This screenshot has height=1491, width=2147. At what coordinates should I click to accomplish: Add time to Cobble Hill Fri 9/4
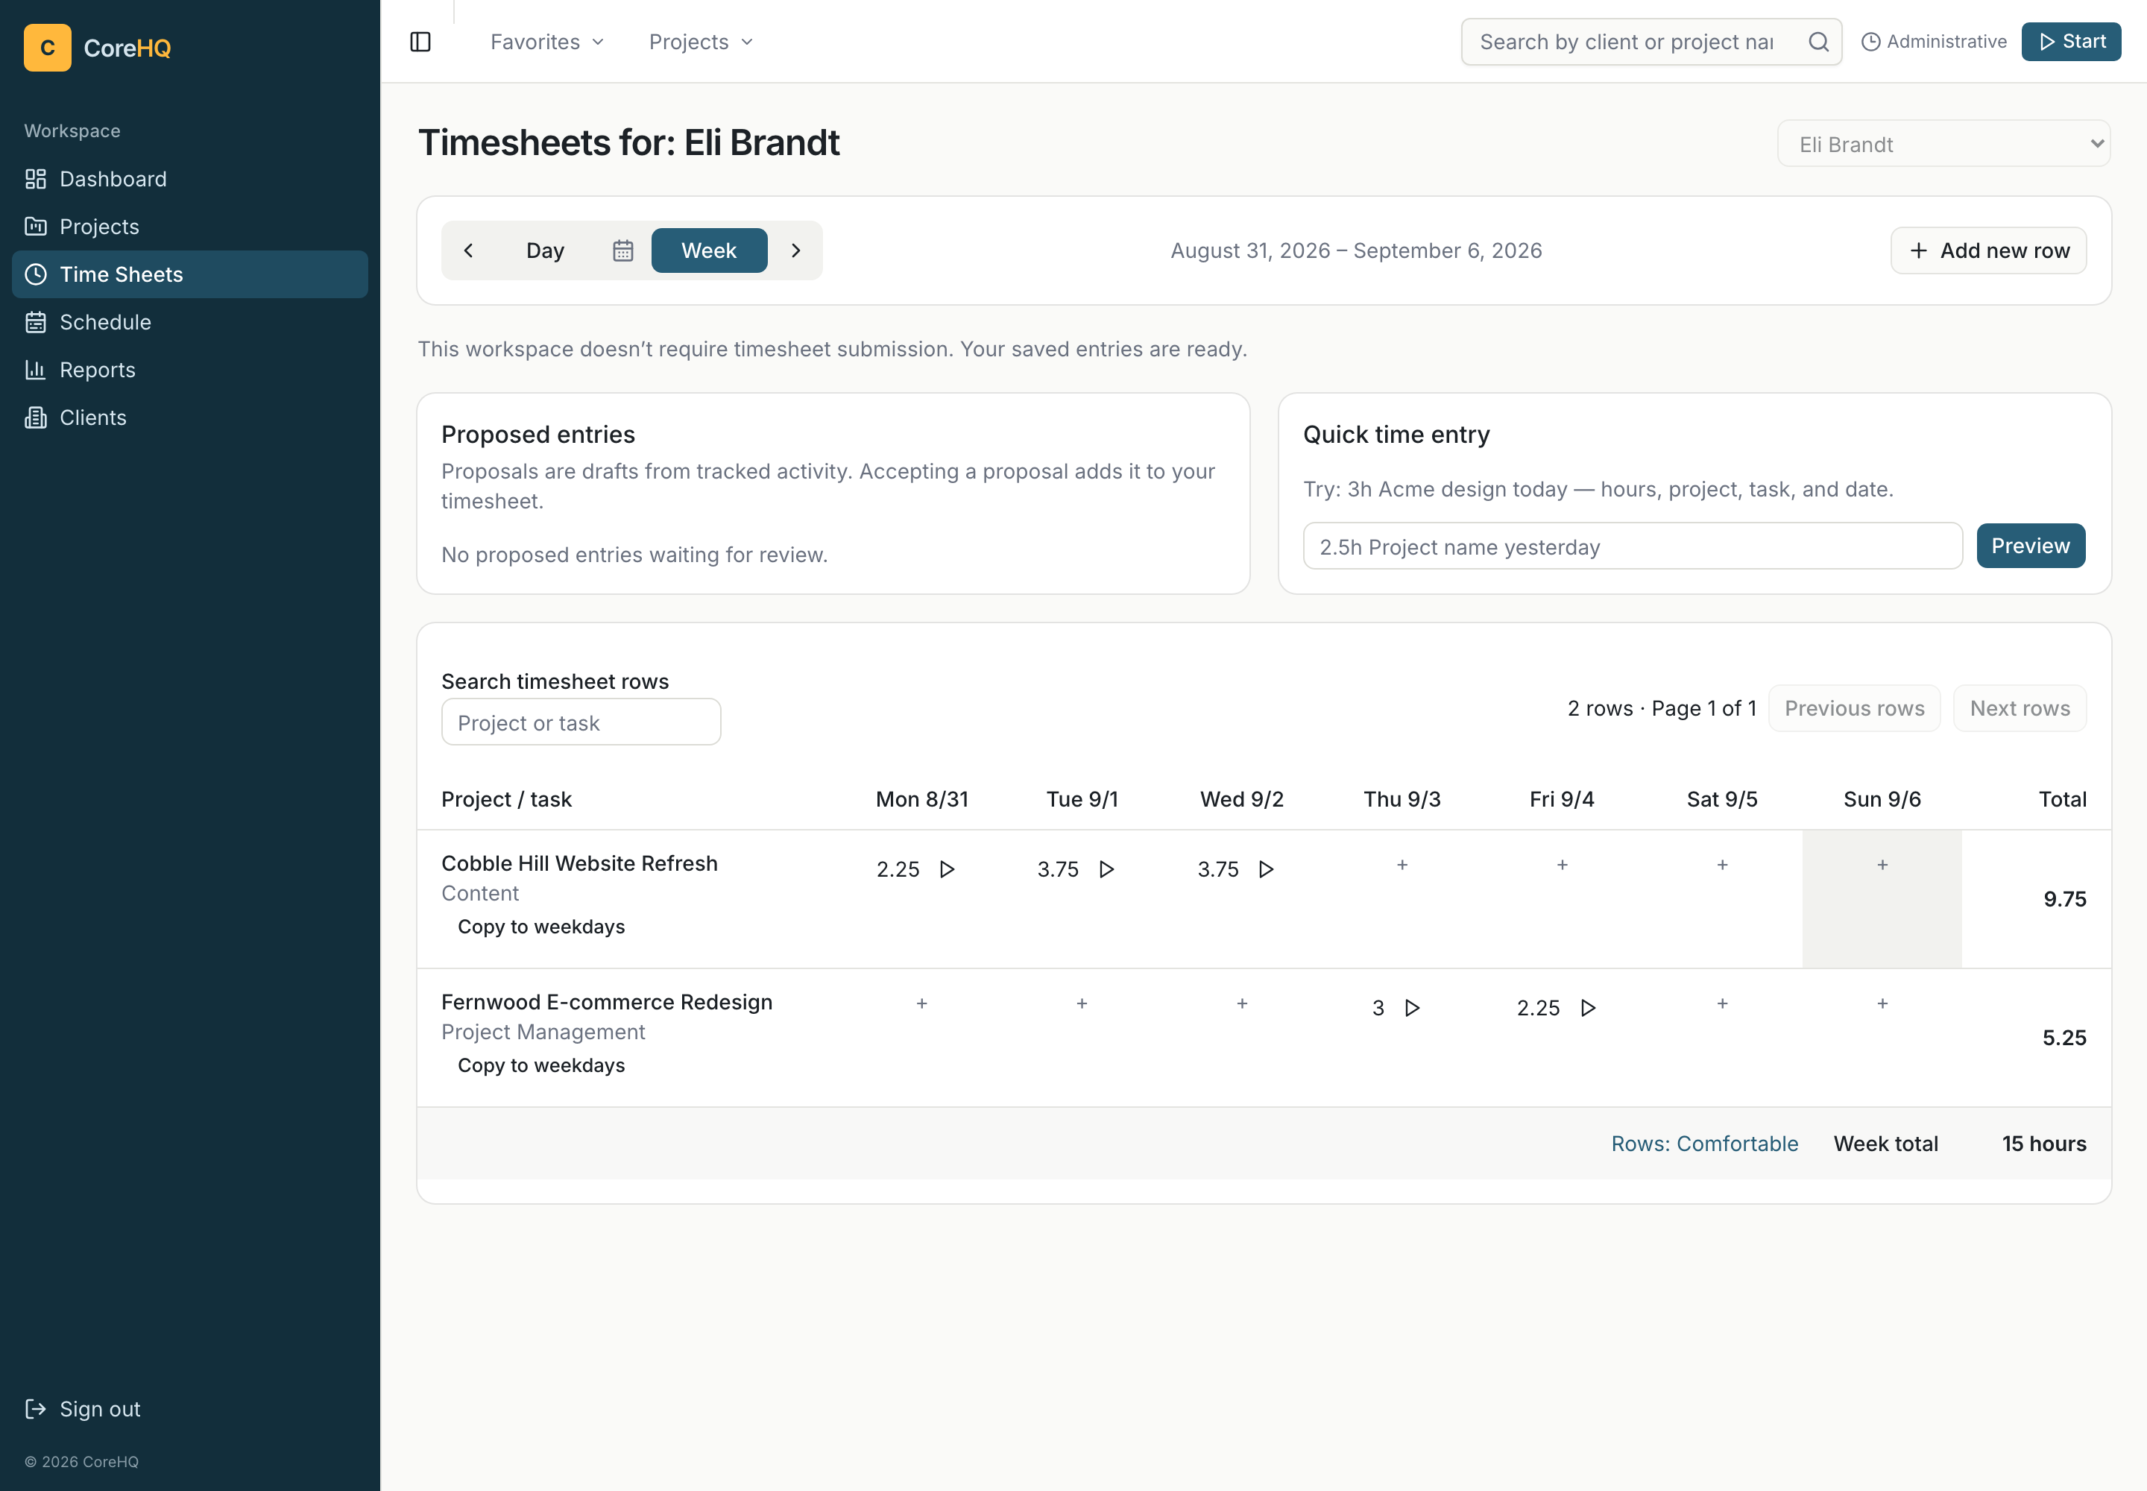pyautogui.click(x=1562, y=865)
